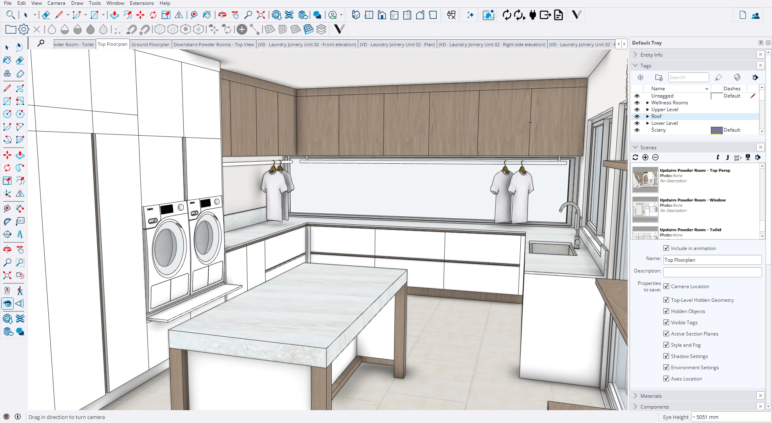Screen dimensions: 772x423
Task: Click the Add Tag Folder icon
Action: tap(659, 77)
